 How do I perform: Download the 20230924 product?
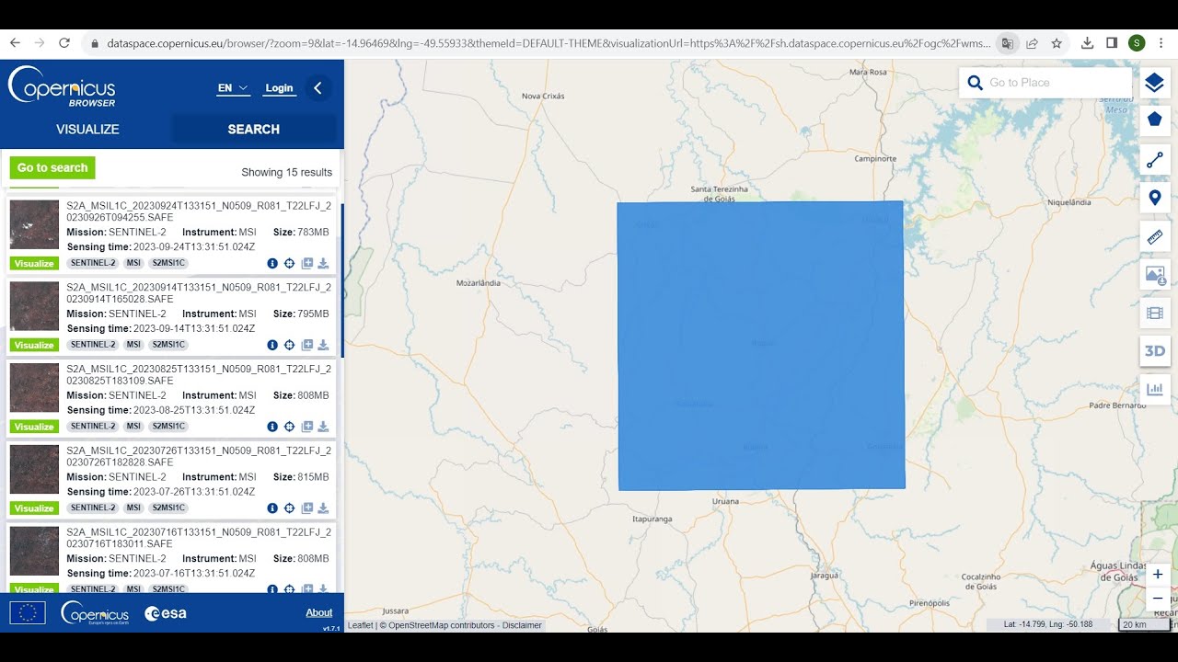coord(323,263)
